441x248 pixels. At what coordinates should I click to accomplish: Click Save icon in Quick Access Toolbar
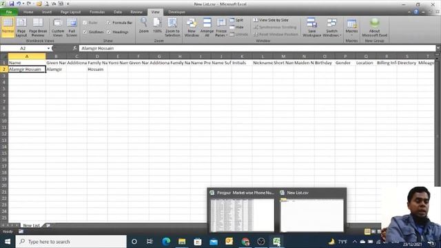[12, 4]
